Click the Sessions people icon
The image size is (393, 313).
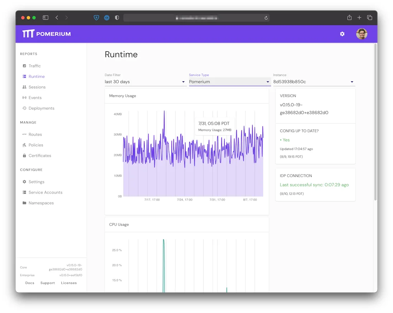25,87
